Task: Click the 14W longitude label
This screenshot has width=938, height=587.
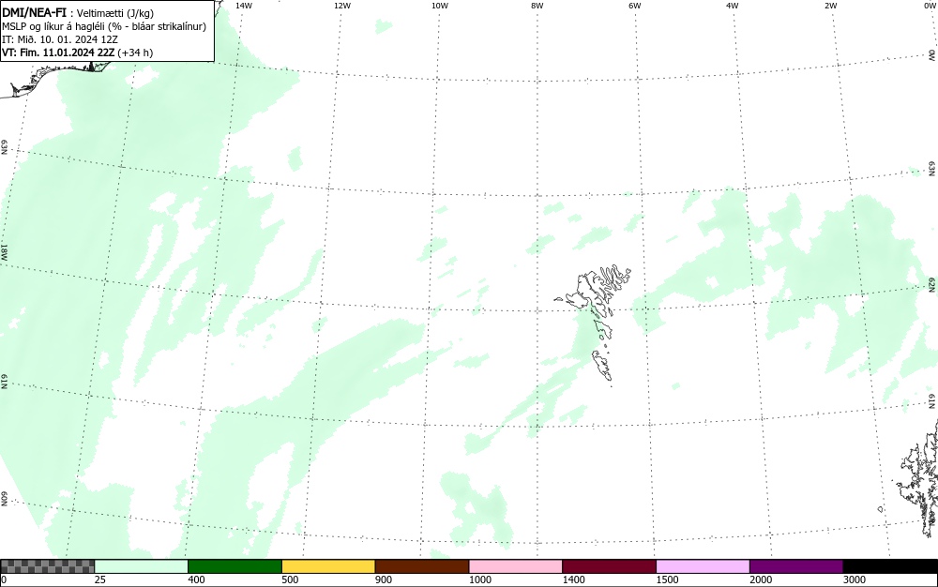Action: pyautogui.click(x=244, y=6)
